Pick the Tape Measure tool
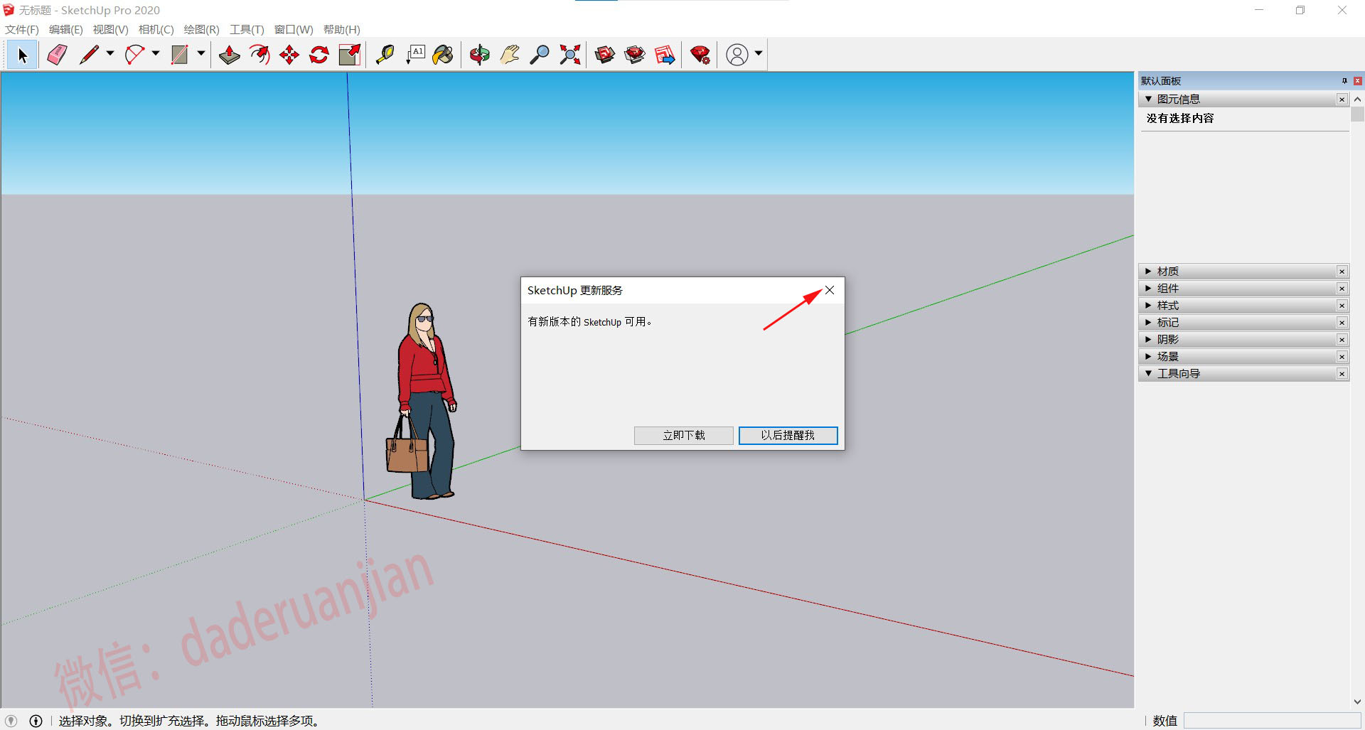 [385, 55]
